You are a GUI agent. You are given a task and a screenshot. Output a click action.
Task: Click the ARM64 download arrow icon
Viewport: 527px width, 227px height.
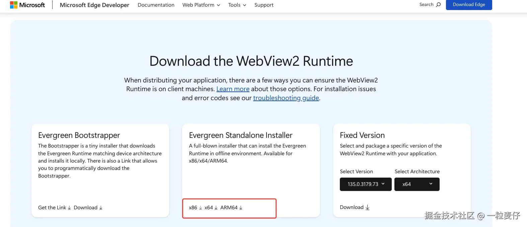(x=241, y=208)
